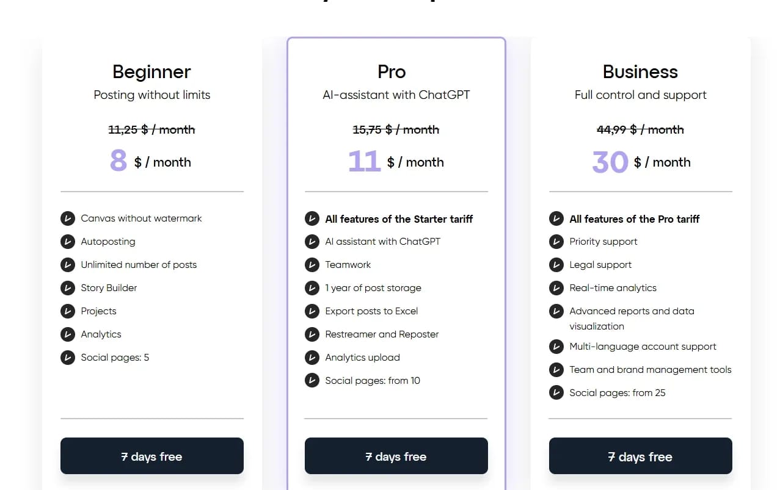The height and width of the screenshot is (490, 780).
Task: Select the checkmark icon beside Story Builder
Action: pos(68,288)
